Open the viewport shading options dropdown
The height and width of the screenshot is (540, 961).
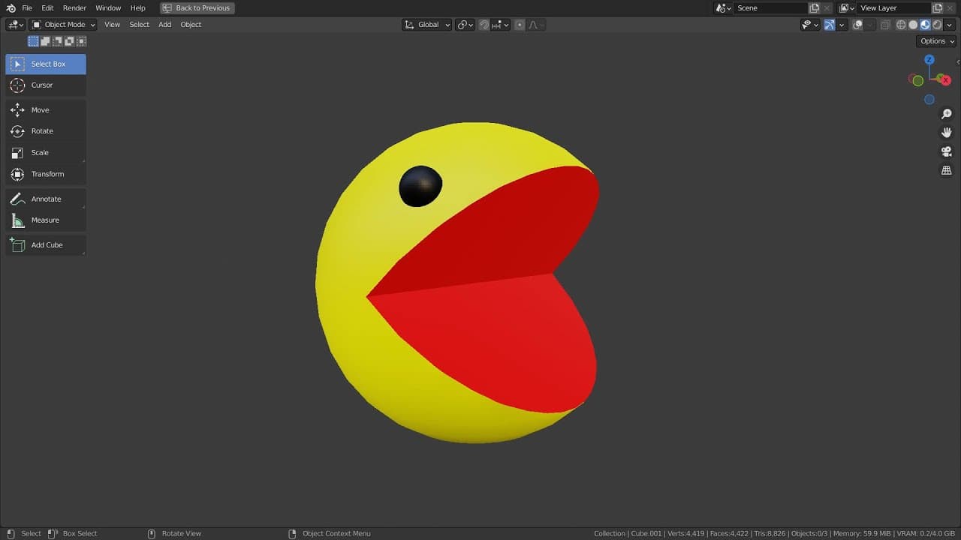click(950, 25)
